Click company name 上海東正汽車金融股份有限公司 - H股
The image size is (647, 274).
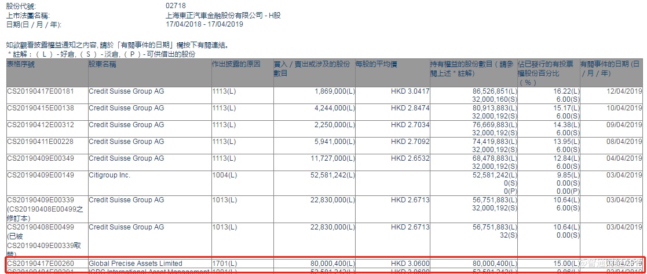[x=223, y=15]
